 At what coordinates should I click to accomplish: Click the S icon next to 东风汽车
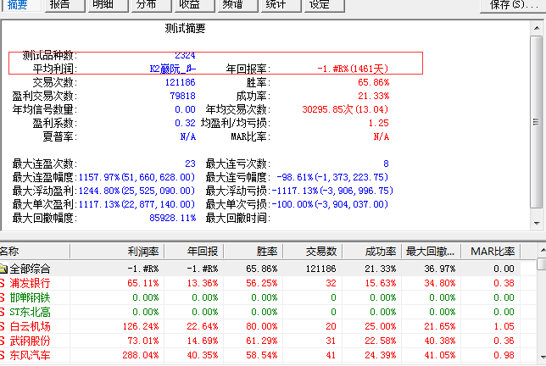[3, 355]
